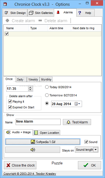Image resolution: width=105 pixels, height=178 pixels.
Task: Sort by Alarm time column
Action: [x=59, y=28]
